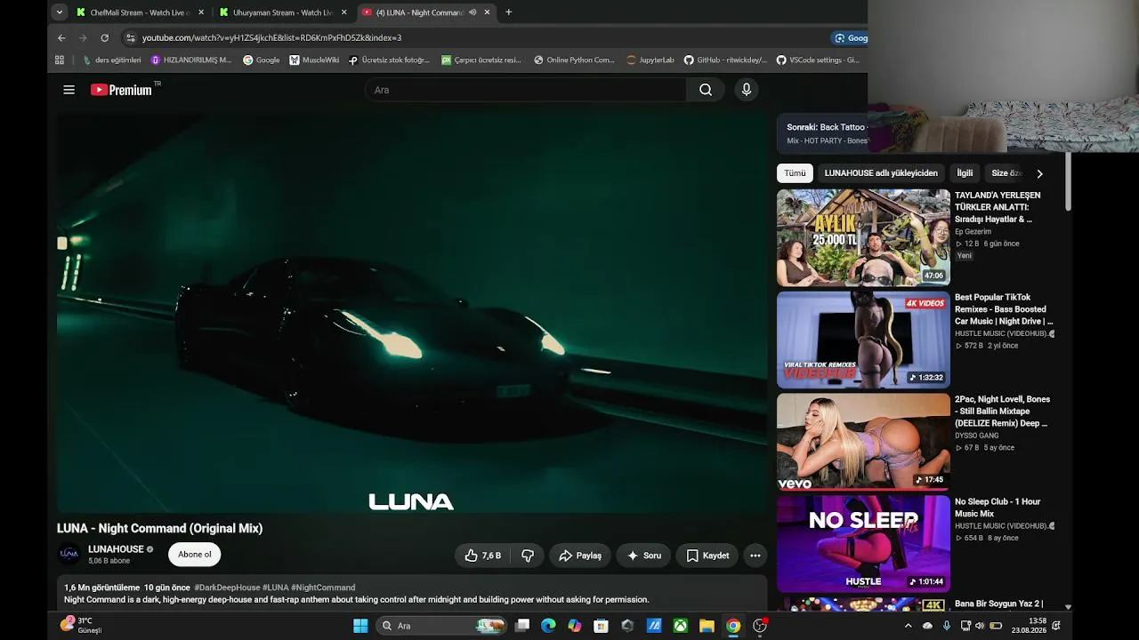Expand the Sonraki Back Tattoo playlist panel
Viewport: 1139px width, 640px height.
click(x=823, y=133)
